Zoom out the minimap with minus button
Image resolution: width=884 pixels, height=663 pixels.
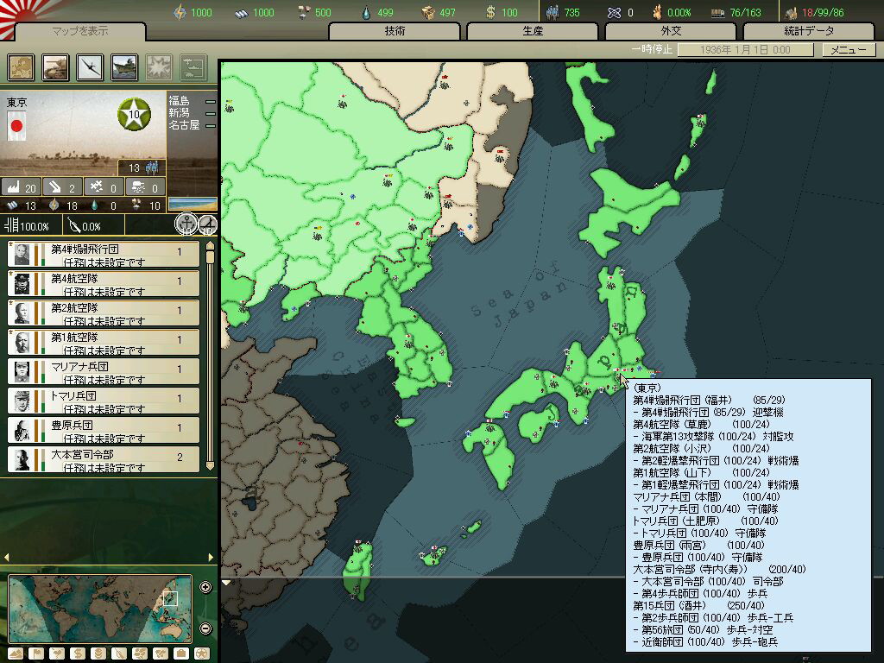(205, 628)
